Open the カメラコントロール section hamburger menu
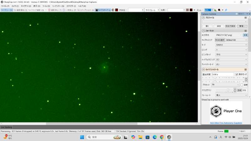Viewport: 251px width, 141px height. [x=246, y=69]
